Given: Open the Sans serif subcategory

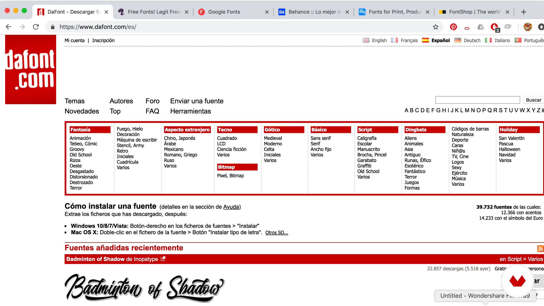Looking at the screenshot, I should click(320, 138).
